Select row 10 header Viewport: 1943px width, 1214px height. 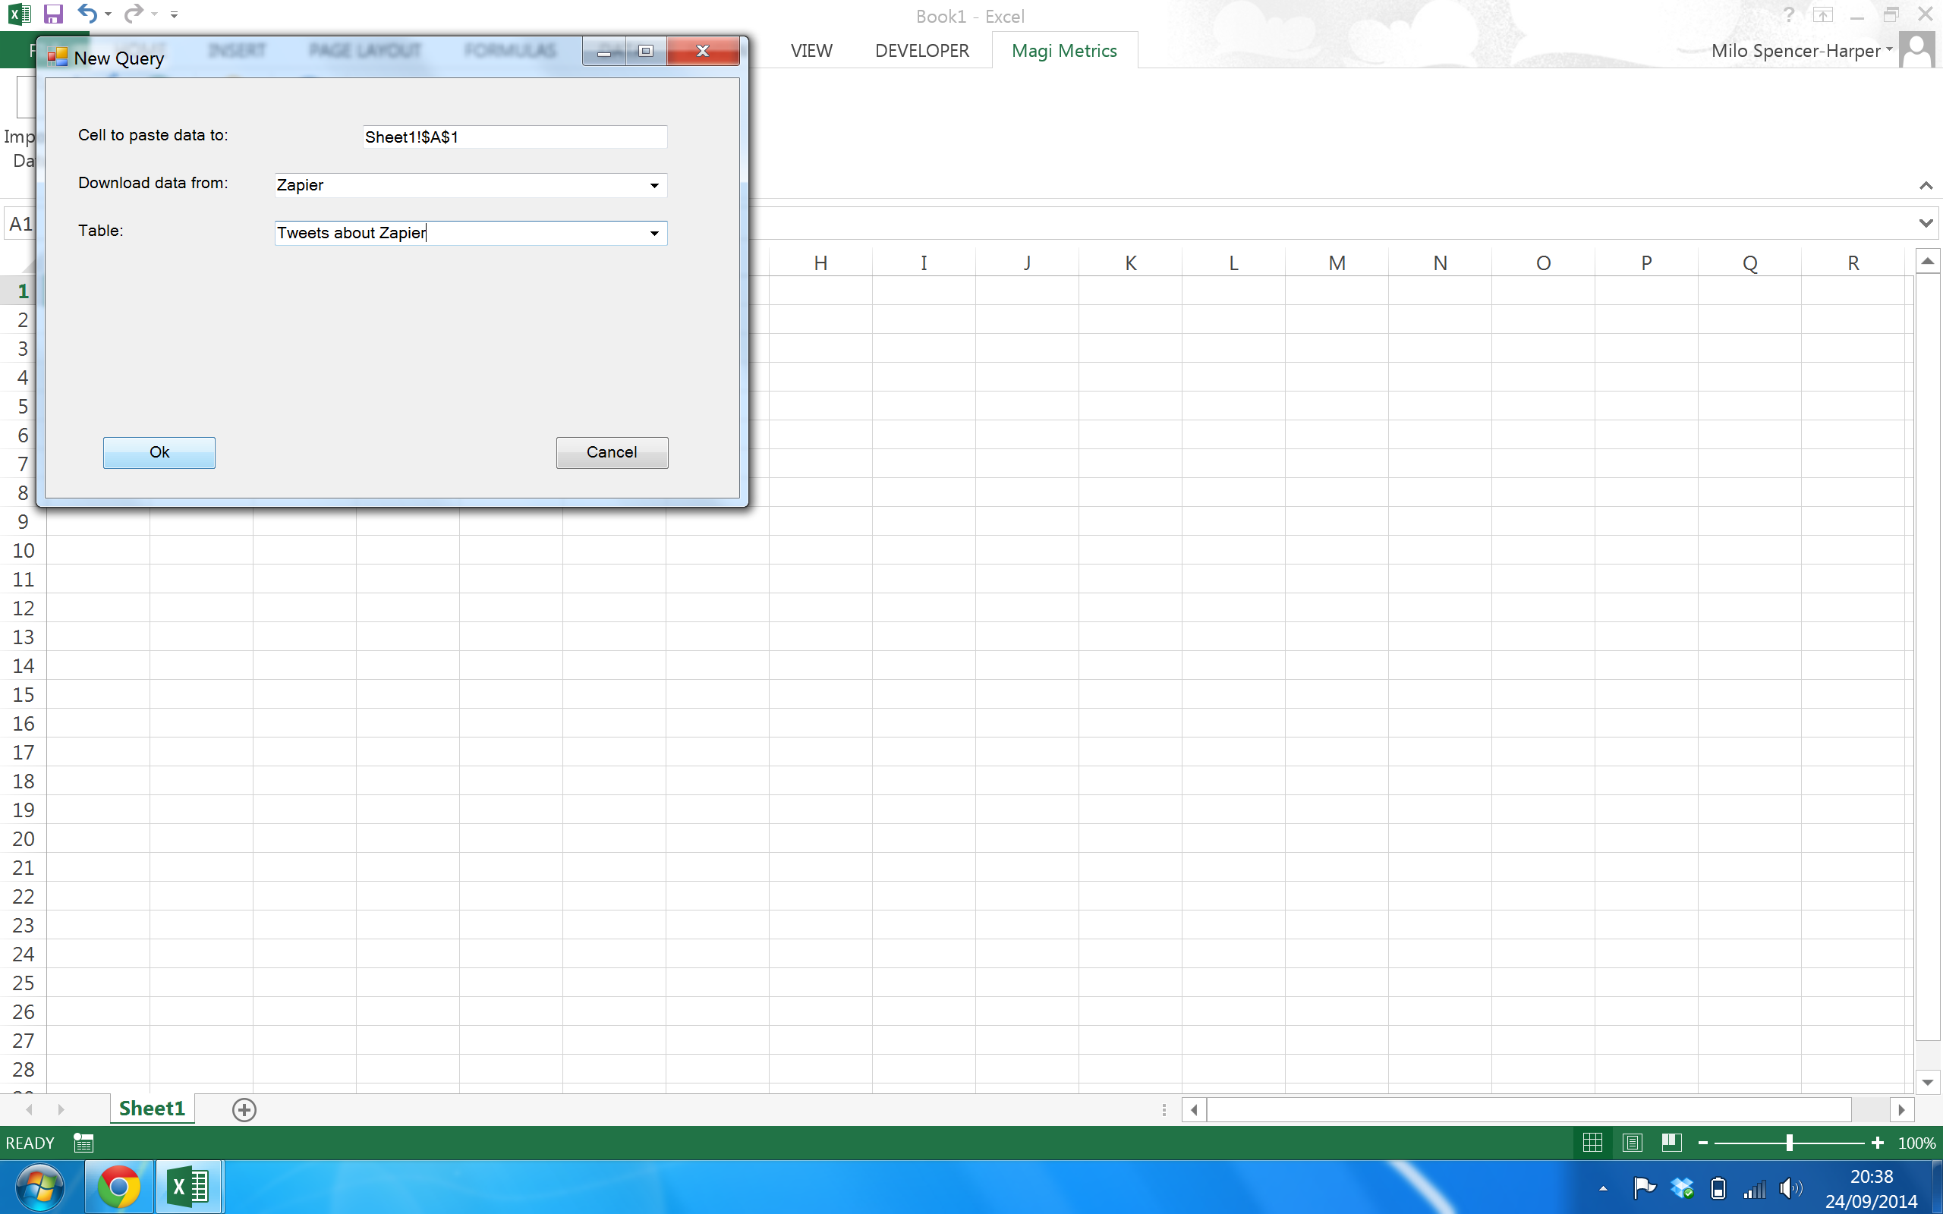tap(23, 551)
